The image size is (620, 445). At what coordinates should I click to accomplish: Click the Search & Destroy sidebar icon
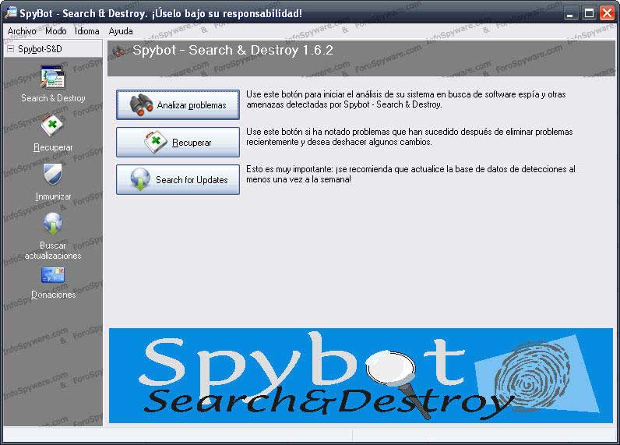pyautogui.click(x=53, y=76)
